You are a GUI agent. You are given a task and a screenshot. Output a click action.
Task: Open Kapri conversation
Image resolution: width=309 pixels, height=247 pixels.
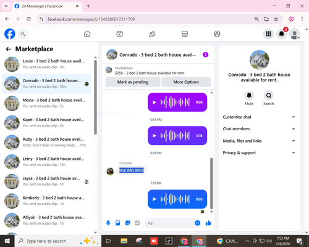coord(46,123)
